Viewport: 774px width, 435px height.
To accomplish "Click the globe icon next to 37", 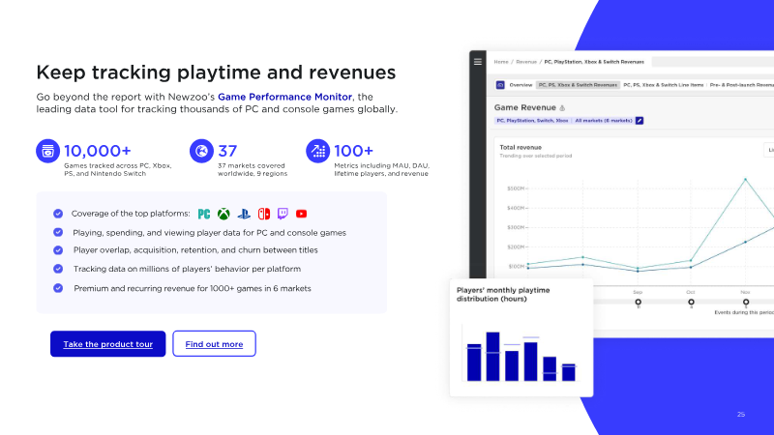I will [201, 151].
